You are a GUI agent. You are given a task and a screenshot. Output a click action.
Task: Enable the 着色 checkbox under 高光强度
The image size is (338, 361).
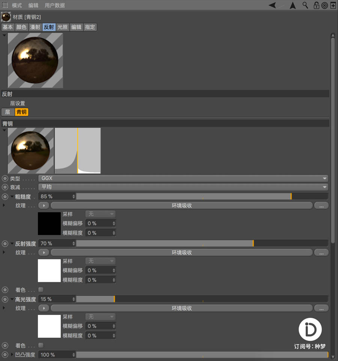pyautogui.click(x=41, y=345)
